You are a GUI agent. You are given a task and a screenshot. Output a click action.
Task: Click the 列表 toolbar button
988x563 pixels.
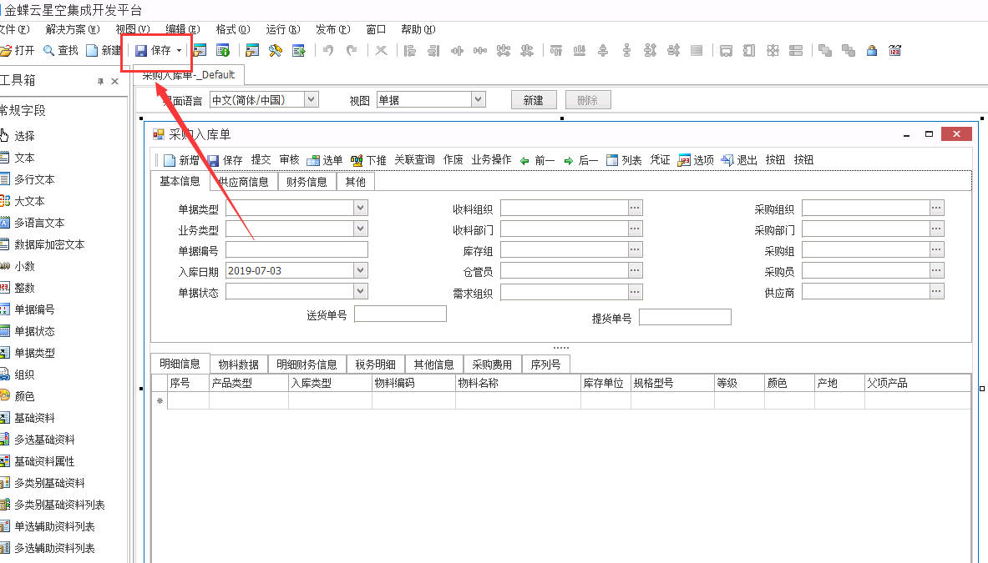(x=624, y=160)
